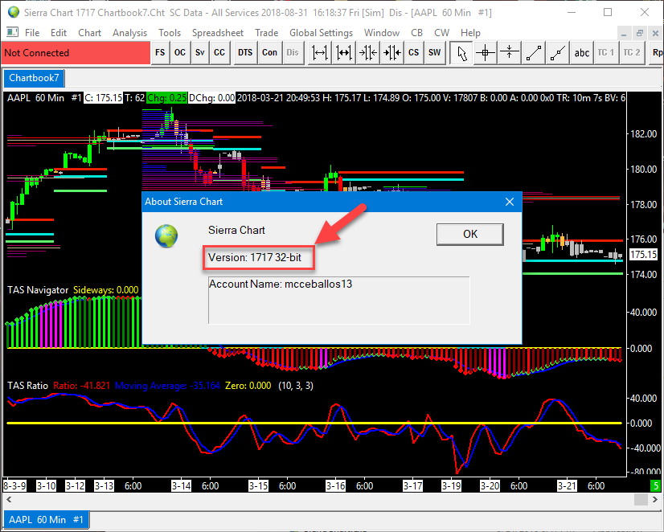Click the horizontal scrollbar thumb
Screen dimensions: 664x532
click(641, 499)
